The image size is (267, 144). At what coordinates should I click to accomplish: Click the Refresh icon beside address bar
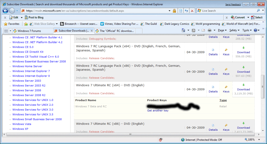pyautogui.click(x=186, y=11)
